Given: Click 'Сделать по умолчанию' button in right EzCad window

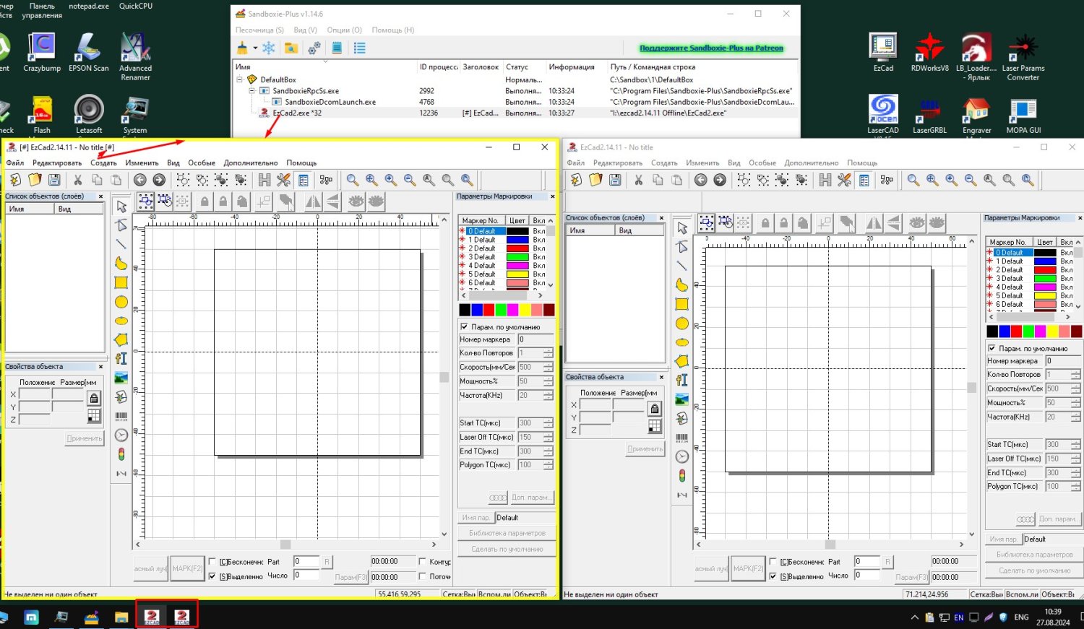Looking at the screenshot, I should [1035, 571].
